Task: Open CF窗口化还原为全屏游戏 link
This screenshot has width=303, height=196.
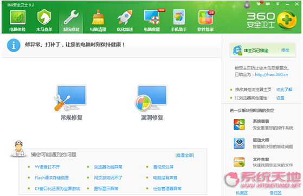Action: 57,188
